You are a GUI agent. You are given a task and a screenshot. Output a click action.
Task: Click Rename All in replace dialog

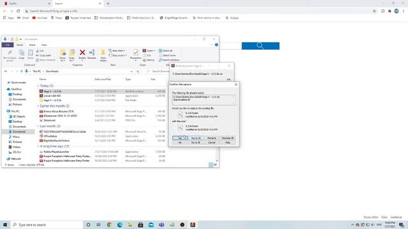[x=228, y=138]
